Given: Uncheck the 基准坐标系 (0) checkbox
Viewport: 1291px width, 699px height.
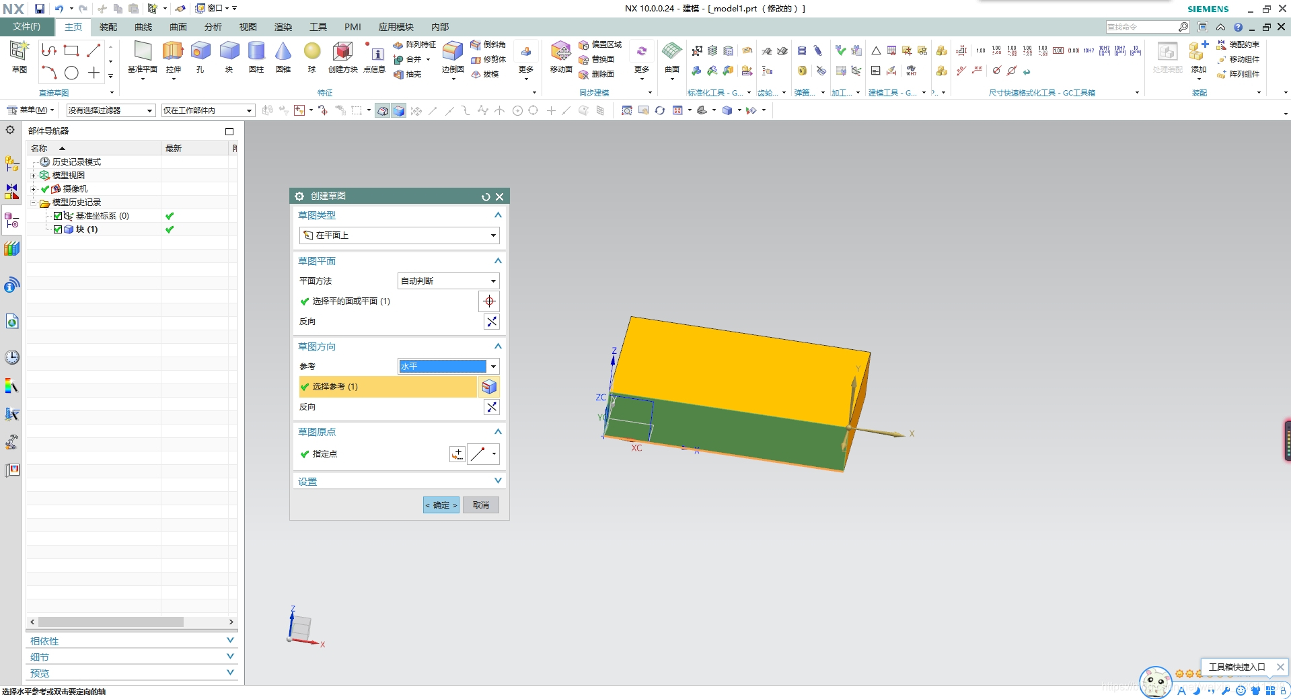Looking at the screenshot, I should coord(58,216).
